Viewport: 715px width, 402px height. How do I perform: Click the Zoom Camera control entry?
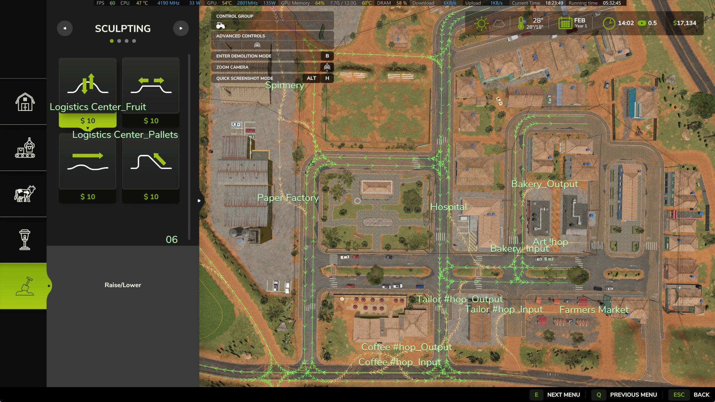coord(273,67)
